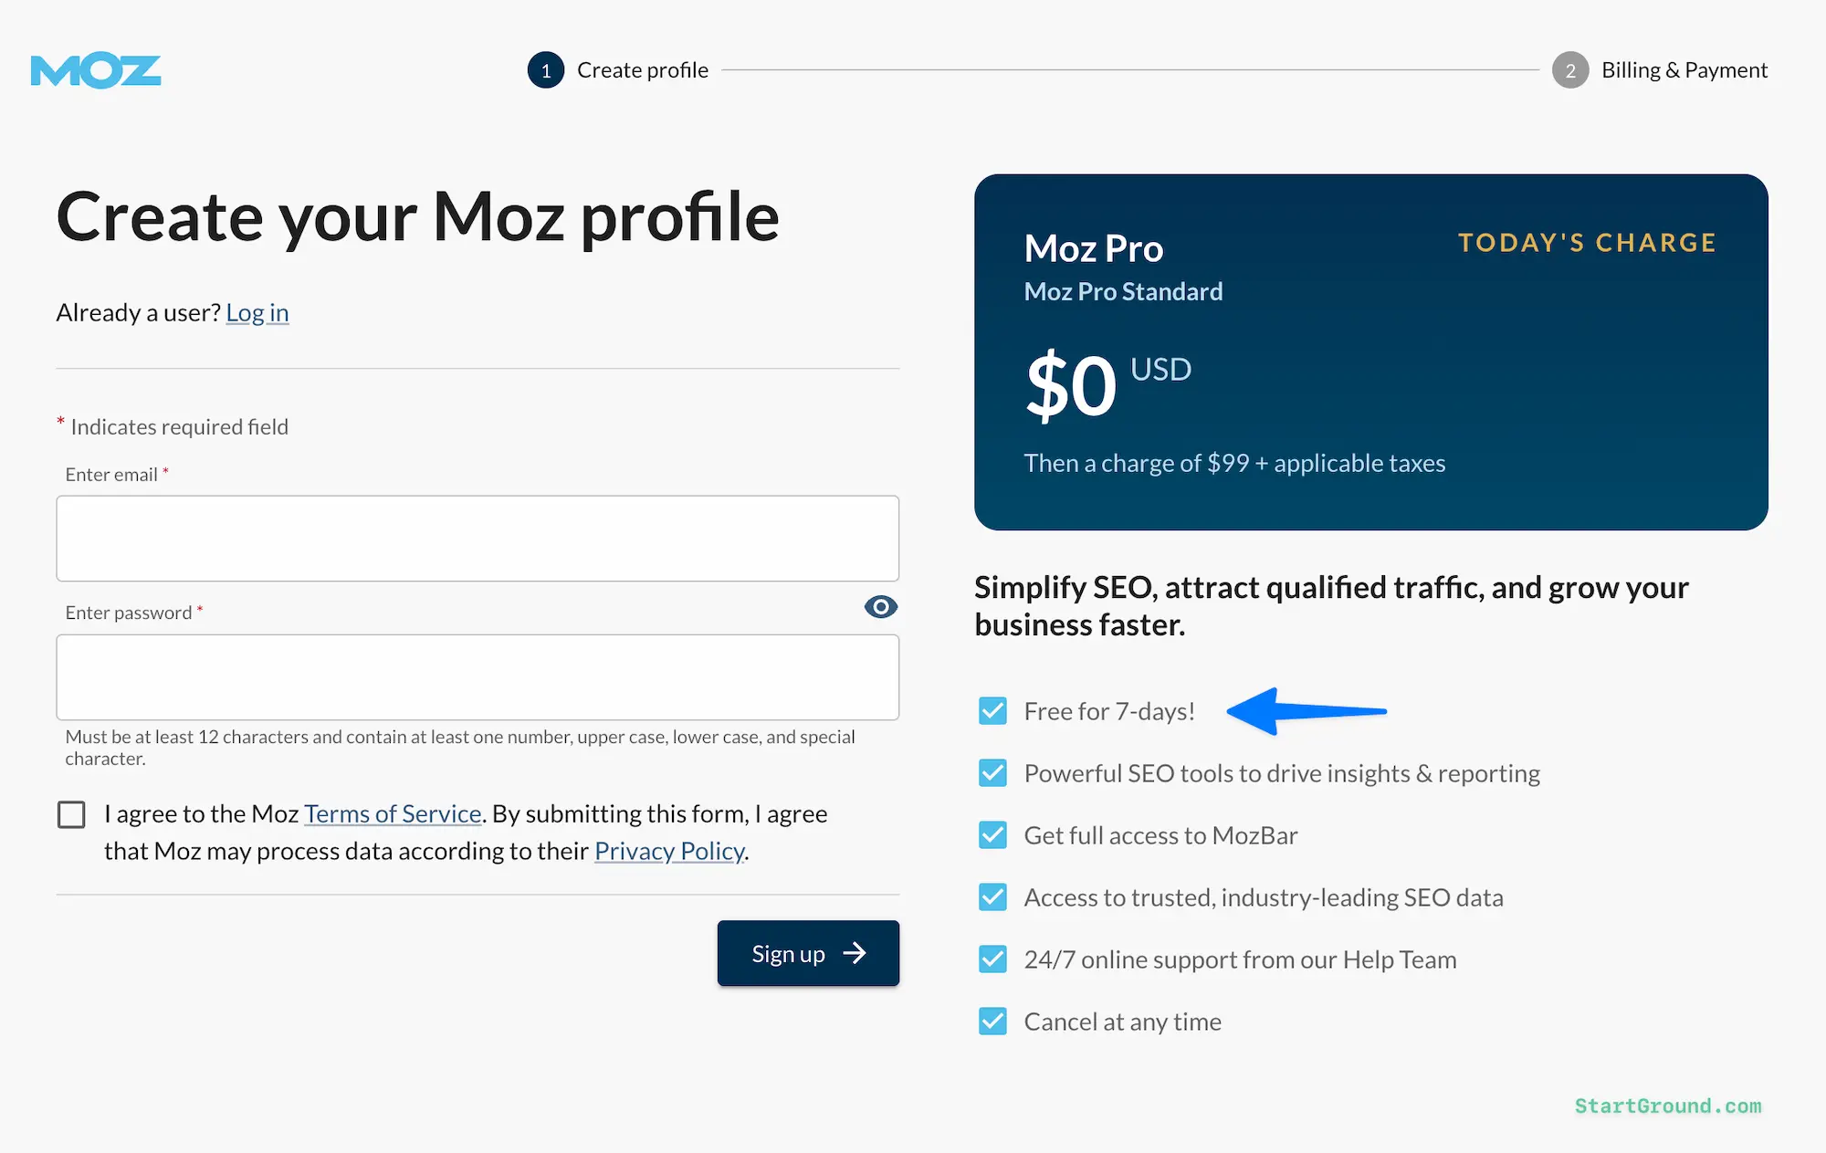Click "Access to trusted, industry-leading SEO data"

[x=1264, y=897]
